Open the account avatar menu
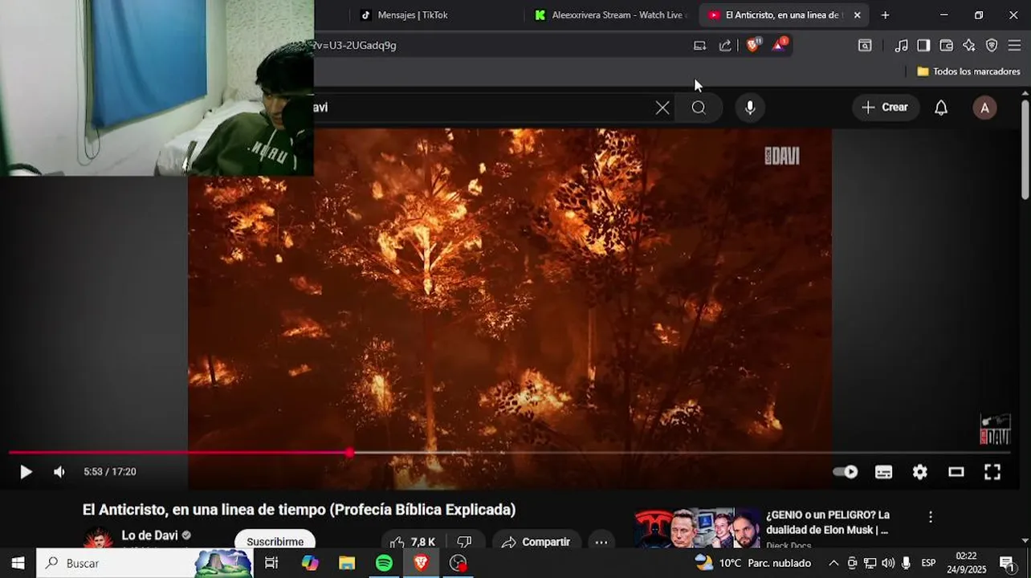This screenshot has height=578, width=1031. 985,108
